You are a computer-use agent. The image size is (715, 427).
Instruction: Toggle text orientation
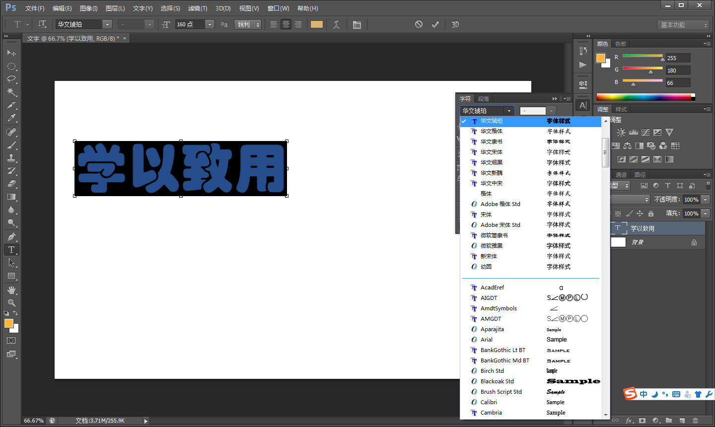click(42, 24)
